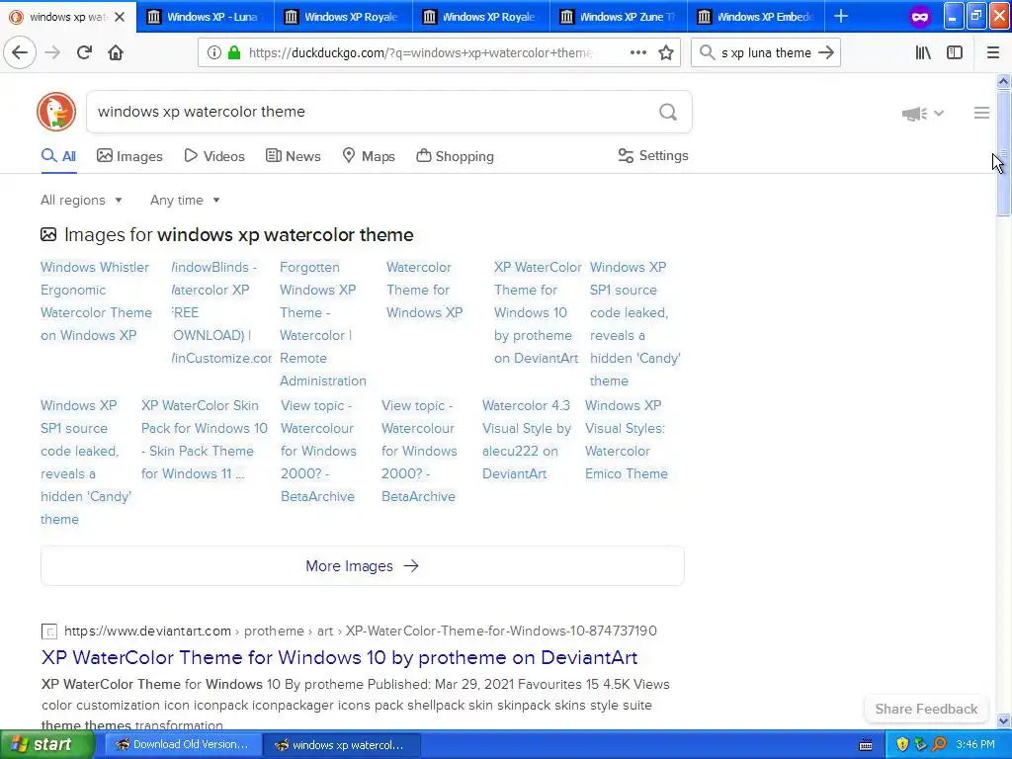The width and height of the screenshot is (1012, 759).
Task: Select the Shopping search category
Action: coord(455,156)
